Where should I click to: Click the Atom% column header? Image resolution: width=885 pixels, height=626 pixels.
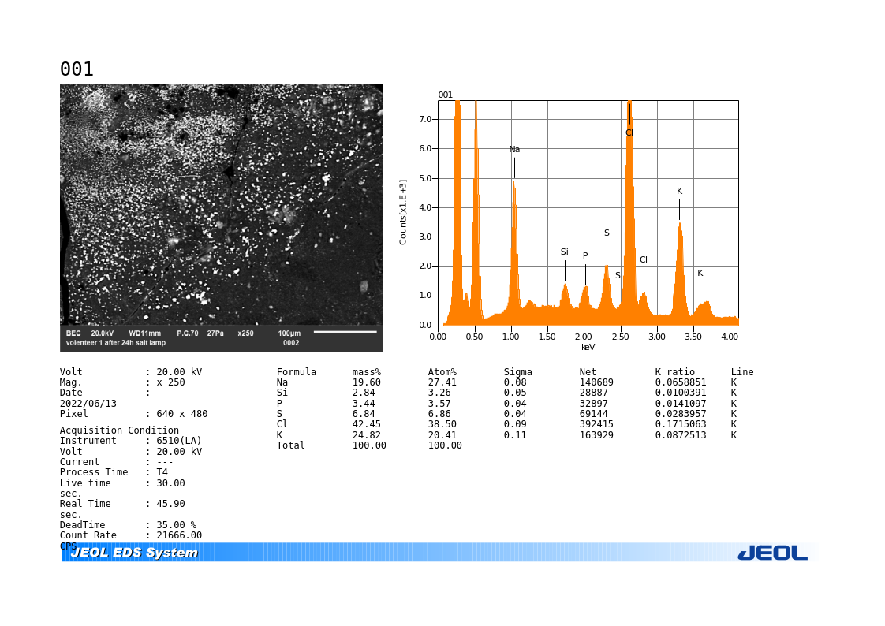(x=442, y=372)
